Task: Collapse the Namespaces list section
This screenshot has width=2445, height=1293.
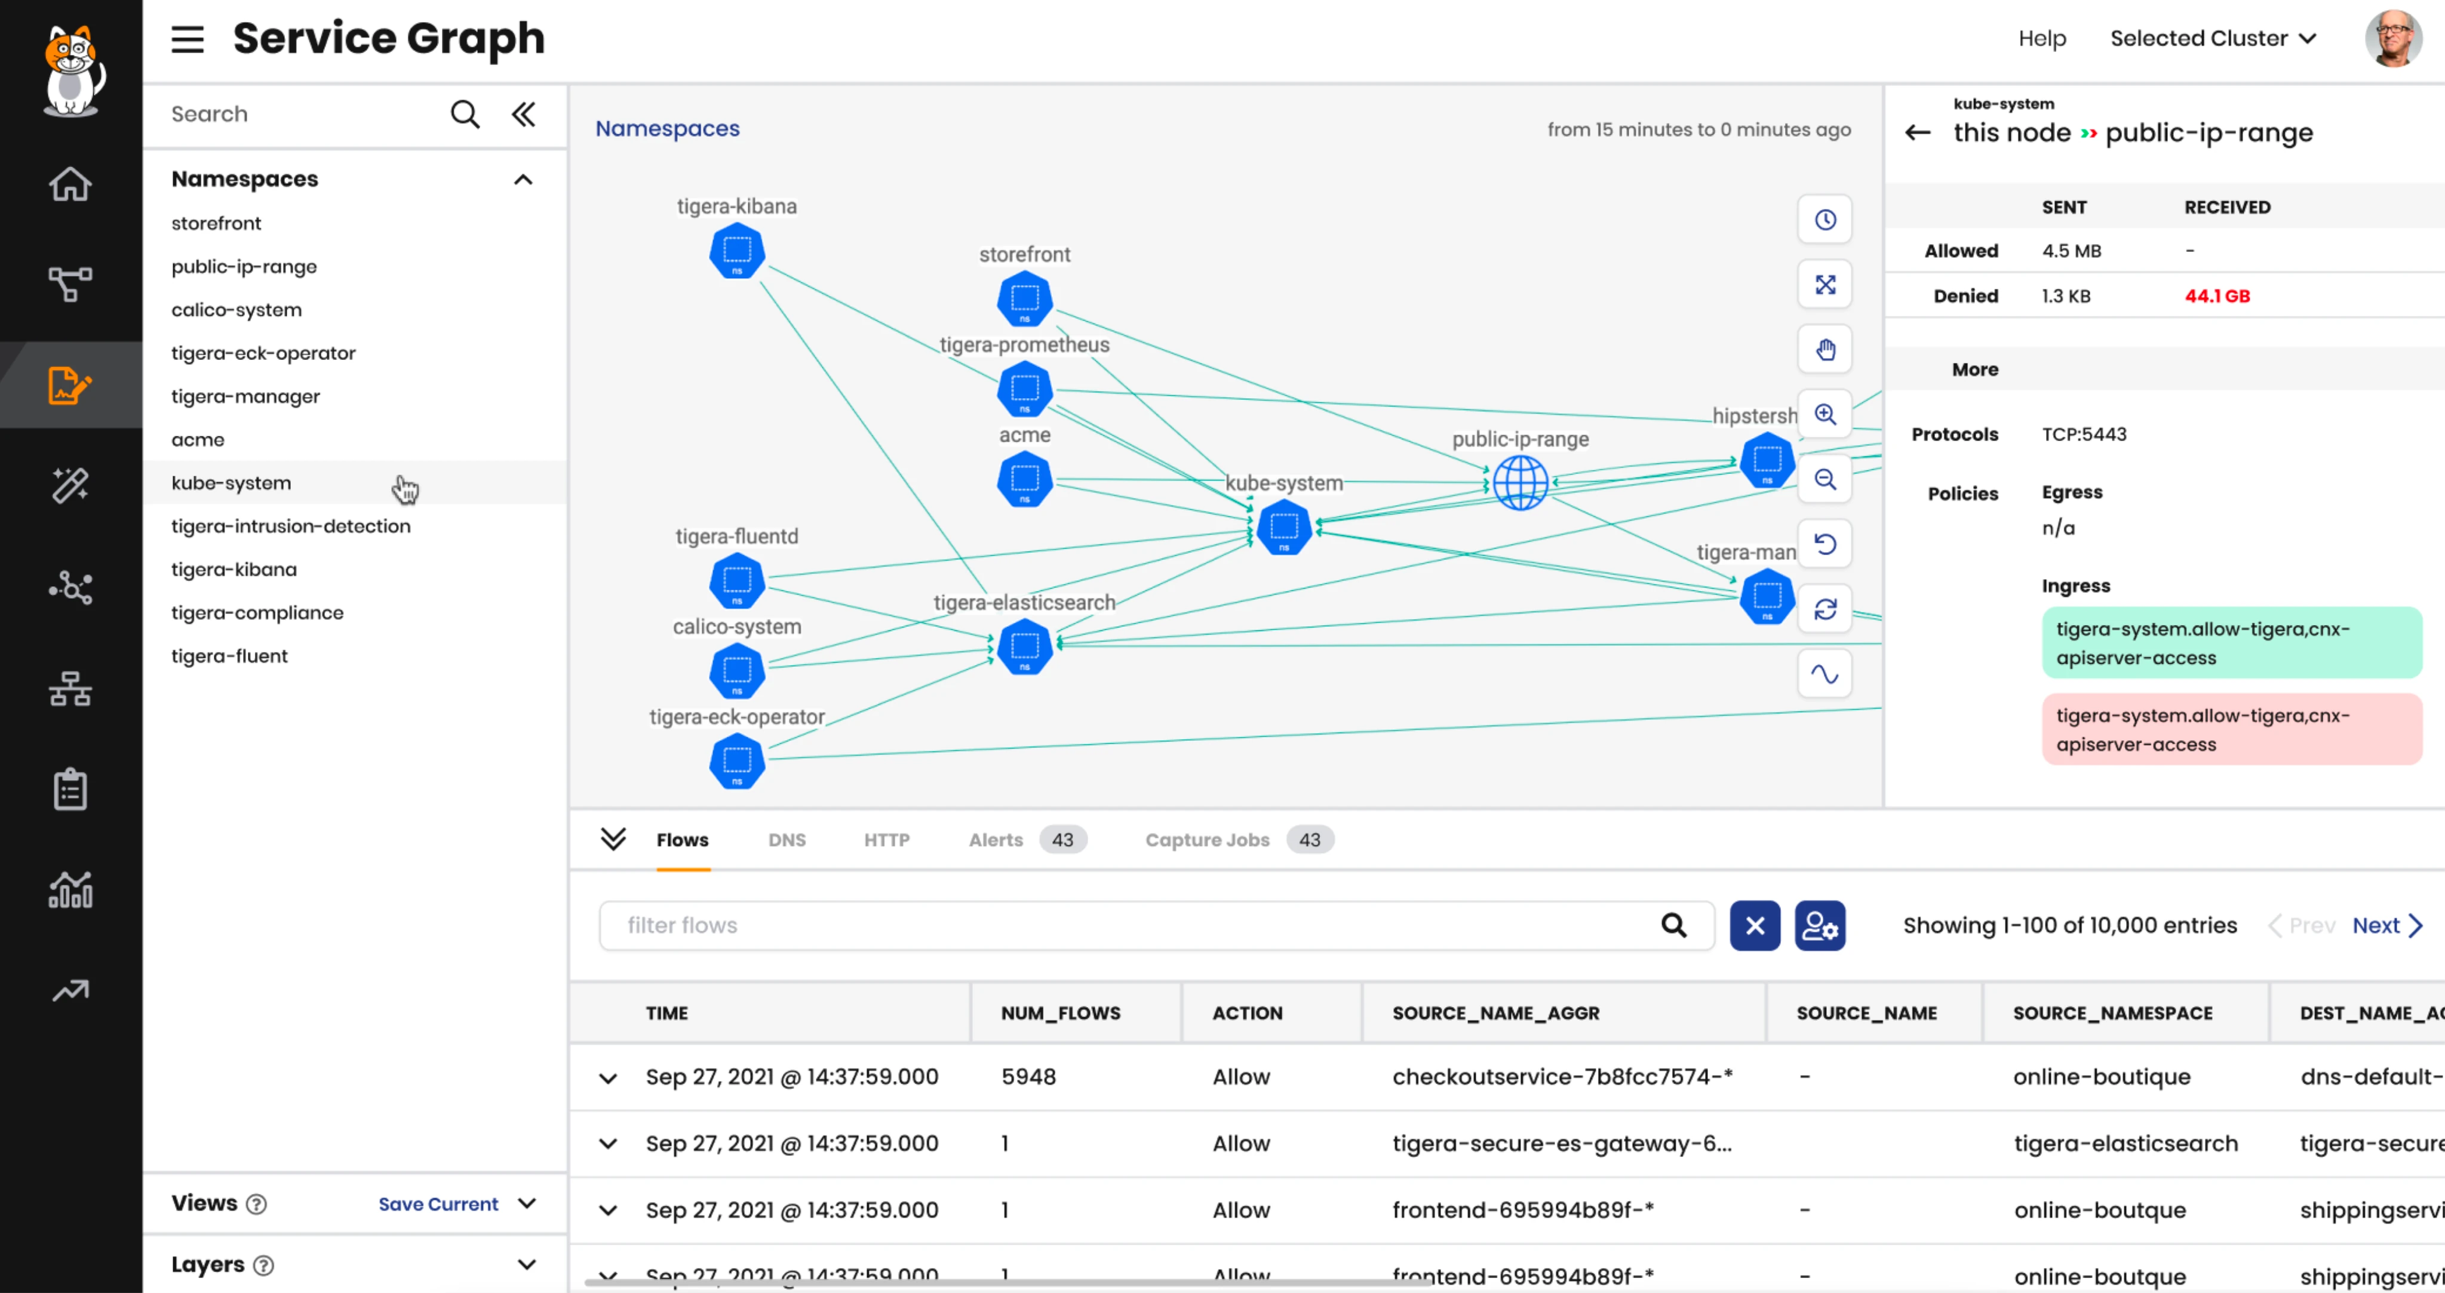Action: click(523, 179)
